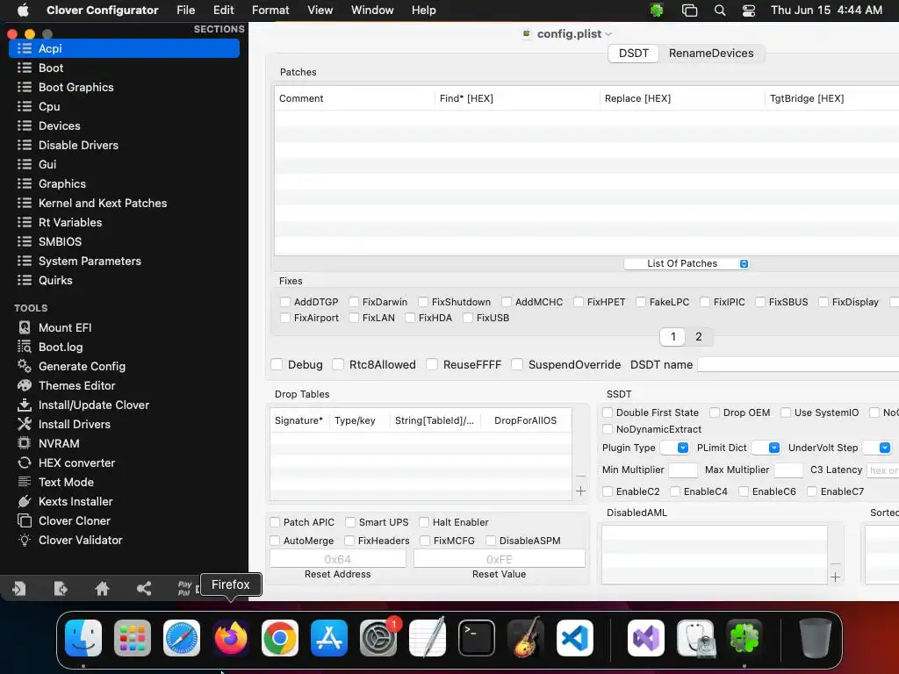The width and height of the screenshot is (899, 674).
Task: Click the Find* [HEX] column header
Action: (x=517, y=98)
